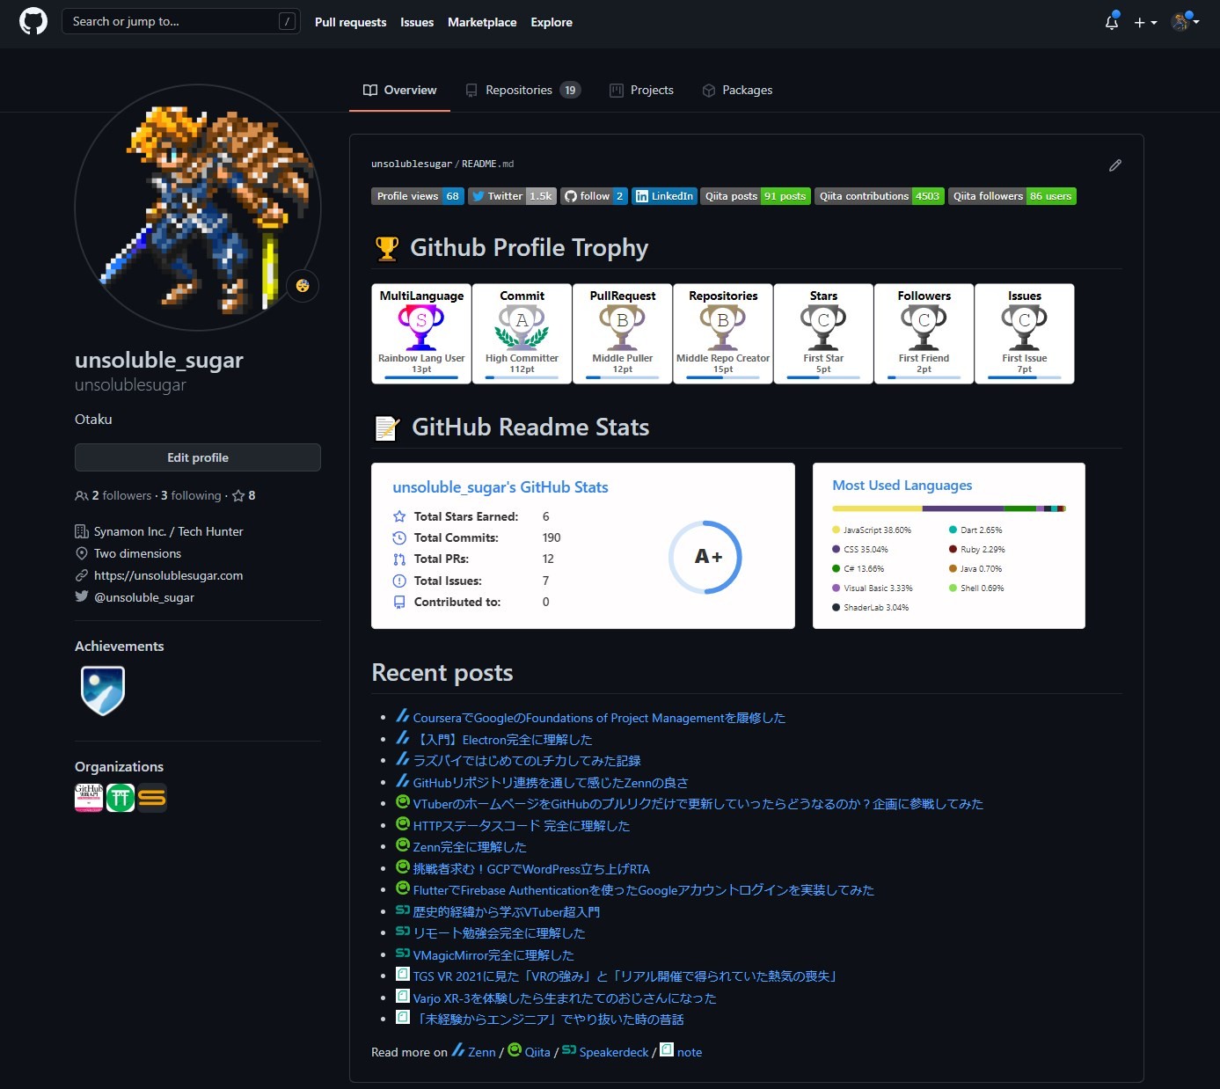1220x1089 pixels.
Task: Open the GitHub API organization avatar
Action: pyautogui.click(x=89, y=798)
